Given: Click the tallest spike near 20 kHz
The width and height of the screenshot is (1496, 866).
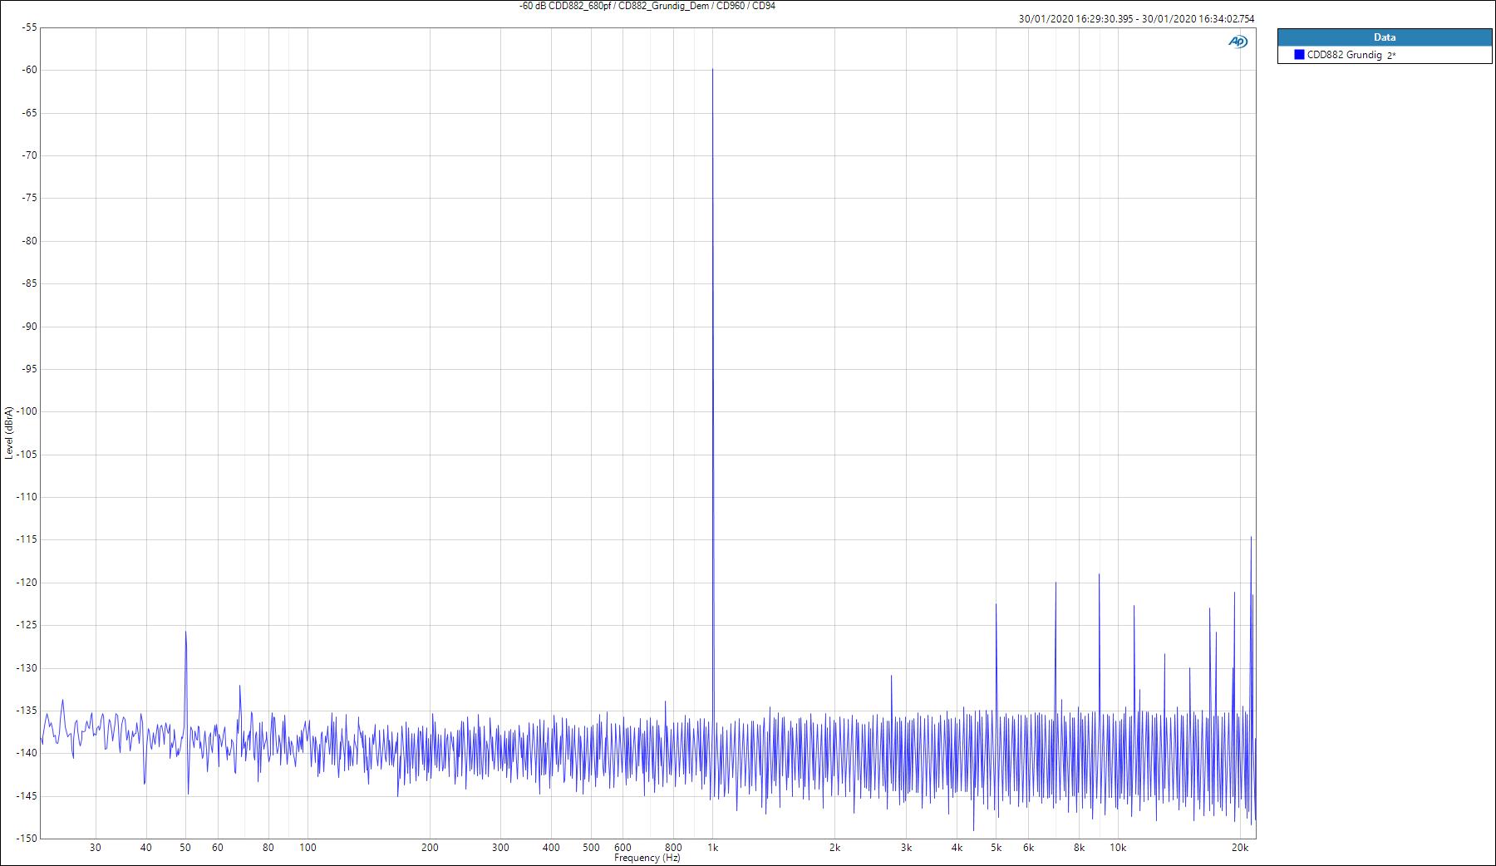Looking at the screenshot, I should tap(1251, 539).
